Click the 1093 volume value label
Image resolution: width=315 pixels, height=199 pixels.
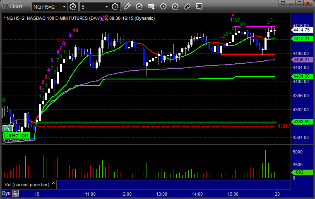[x=302, y=172]
